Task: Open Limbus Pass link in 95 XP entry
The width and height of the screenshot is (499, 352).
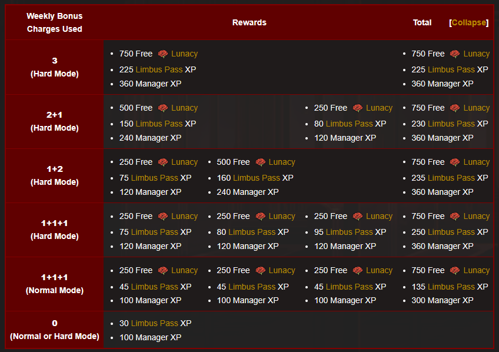Action: tap(350, 232)
